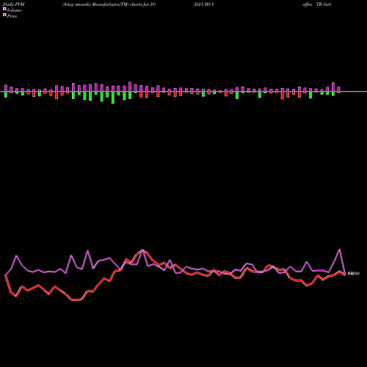Screen dimensions: 367x367
Task: Click the final magenta peak of volume line
Action: tap(340, 250)
